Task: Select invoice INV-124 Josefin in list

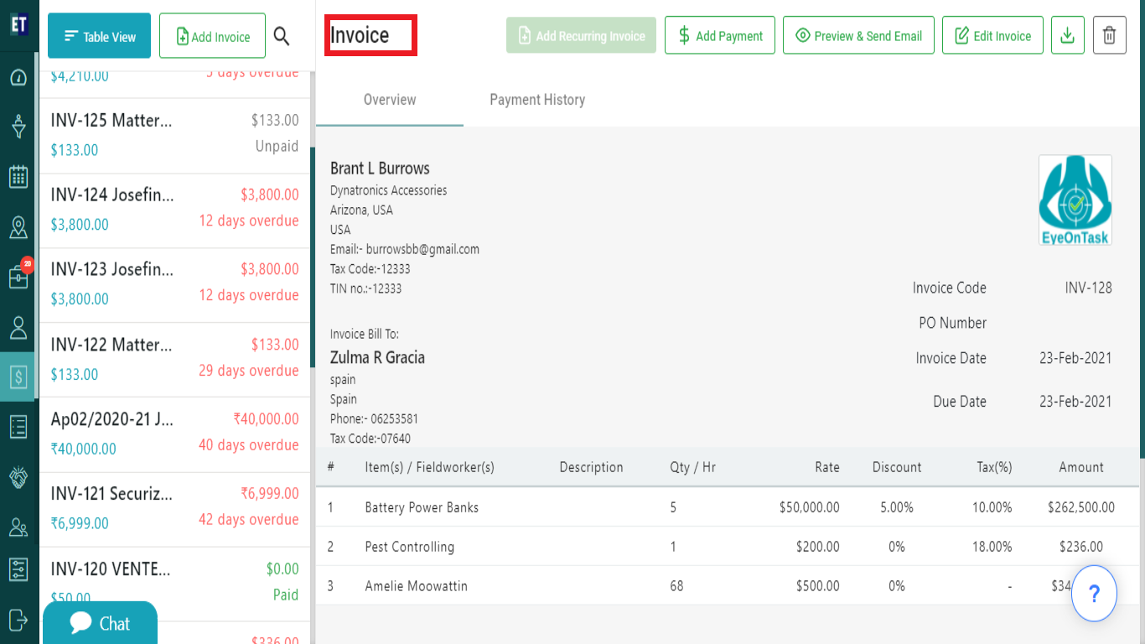Action: click(x=174, y=210)
